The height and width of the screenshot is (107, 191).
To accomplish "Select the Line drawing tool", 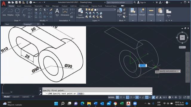I will pyautogui.click(x=4, y=12).
